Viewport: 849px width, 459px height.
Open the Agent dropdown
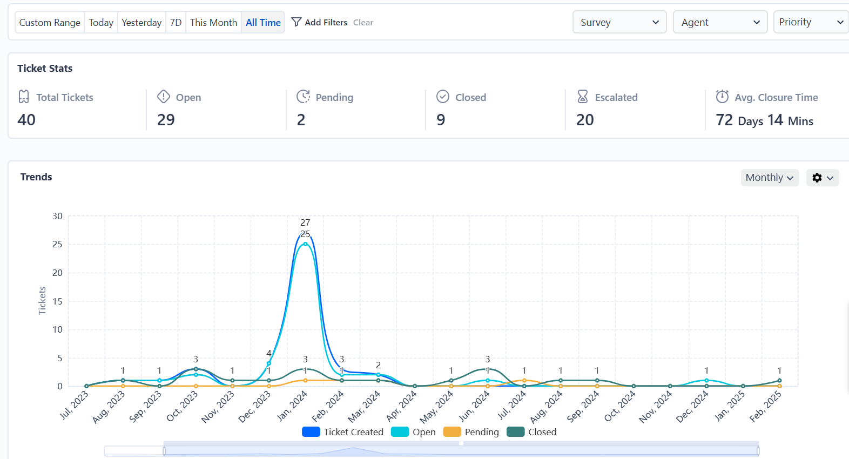pos(719,22)
